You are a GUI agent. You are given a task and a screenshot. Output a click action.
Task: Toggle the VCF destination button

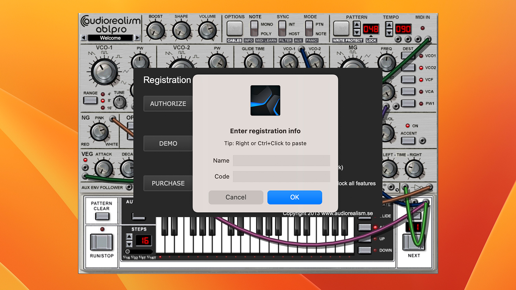pyautogui.click(x=408, y=79)
